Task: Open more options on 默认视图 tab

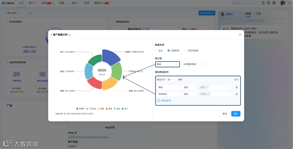Action: click(22, 13)
